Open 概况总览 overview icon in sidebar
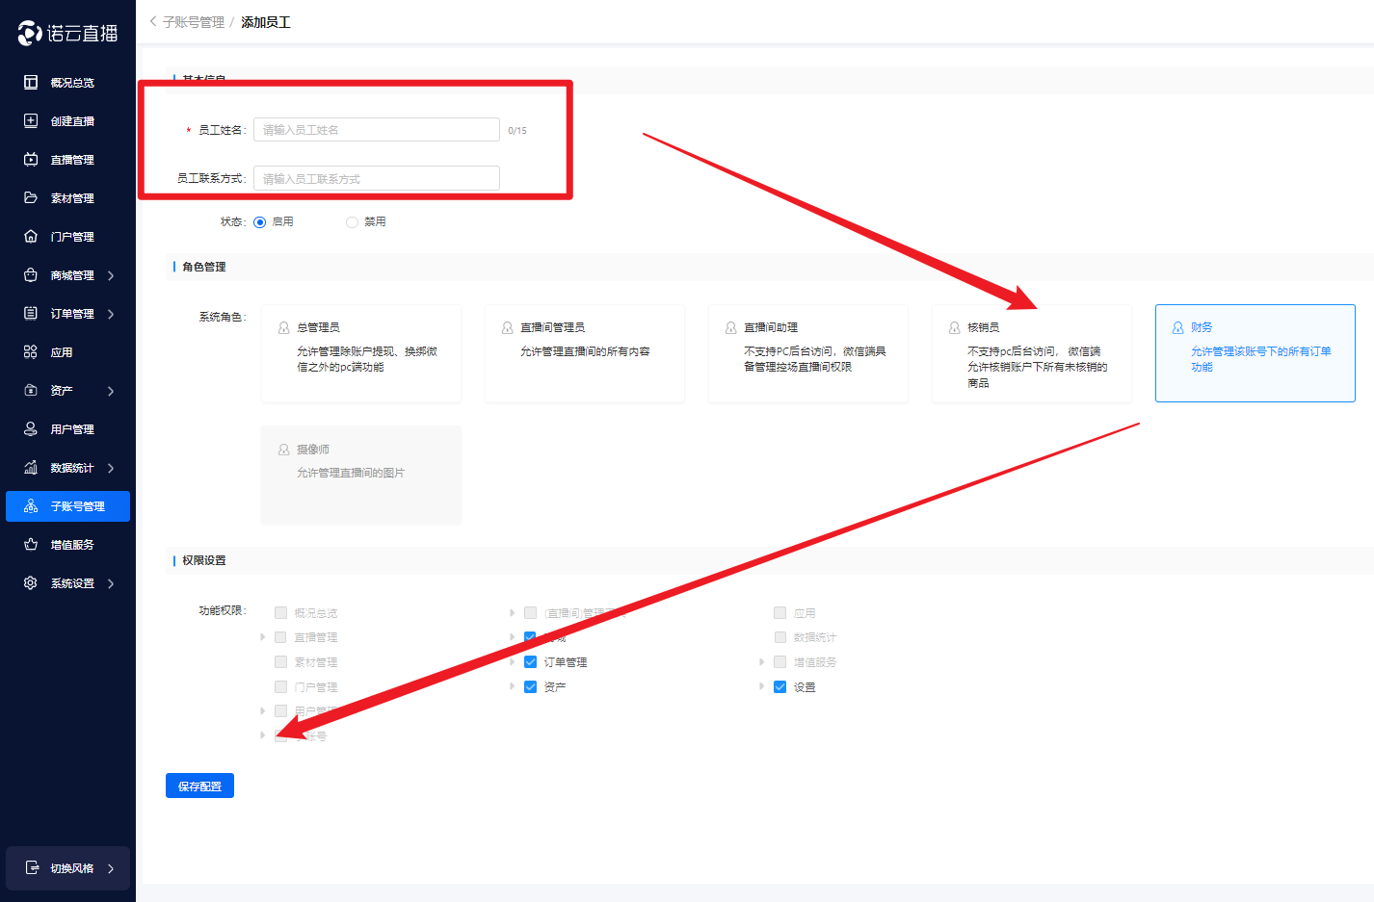The height and width of the screenshot is (902, 1374). [x=31, y=83]
